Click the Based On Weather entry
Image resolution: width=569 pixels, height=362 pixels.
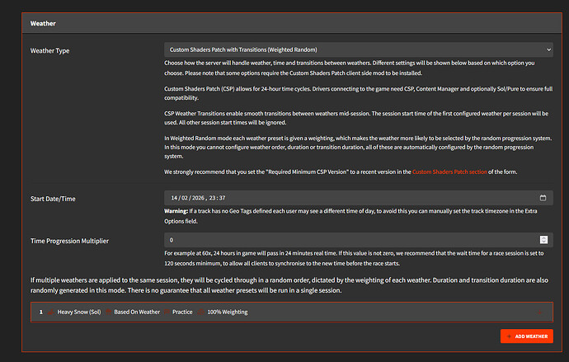(137, 312)
